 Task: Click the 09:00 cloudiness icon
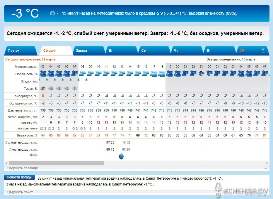click(90, 73)
